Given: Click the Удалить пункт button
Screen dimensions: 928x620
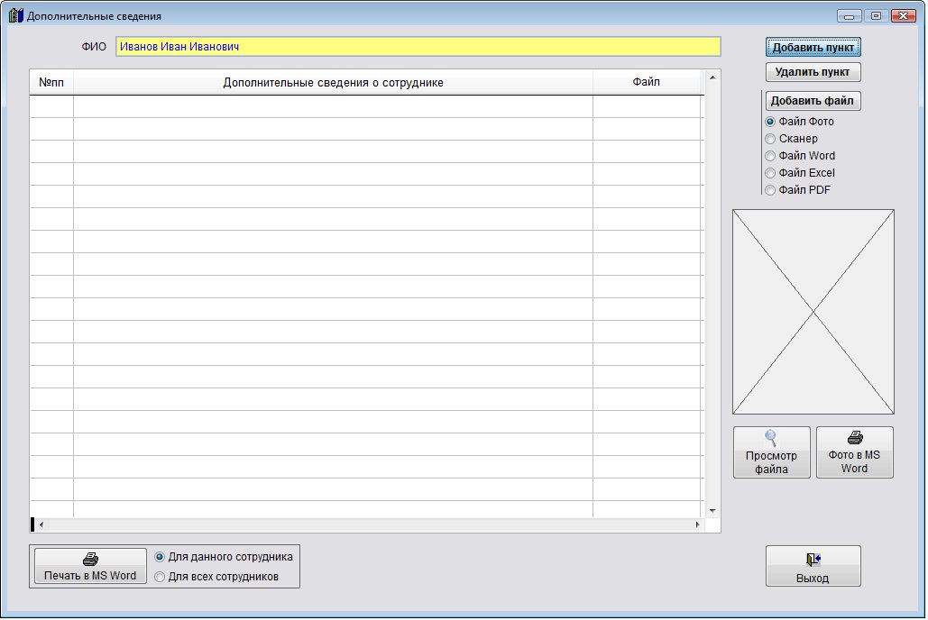Looking at the screenshot, I should [x=813, y=72].
